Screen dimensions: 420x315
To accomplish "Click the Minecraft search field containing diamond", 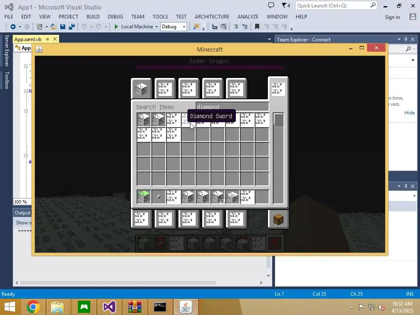I will tap(232, 107).
